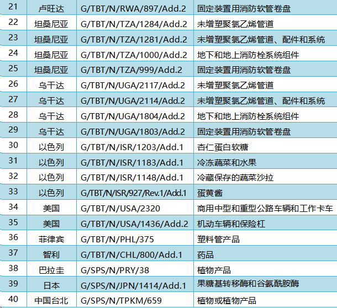Click 固定装置用消防软管卷盘 in row 25
Screen dimensions: 337x308
click(244, 70)
